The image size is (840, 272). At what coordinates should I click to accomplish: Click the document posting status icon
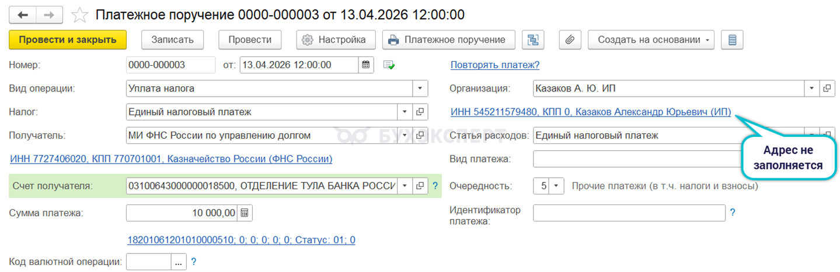389,65
